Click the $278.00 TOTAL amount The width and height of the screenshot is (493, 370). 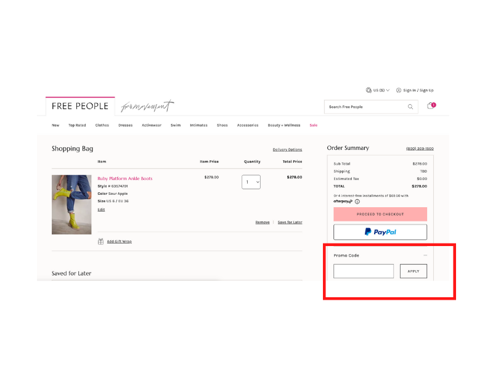[x=419, y=186]
